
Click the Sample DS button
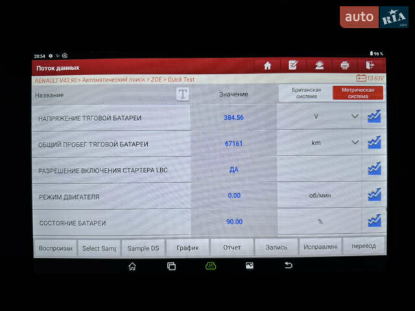click(143, 248)
